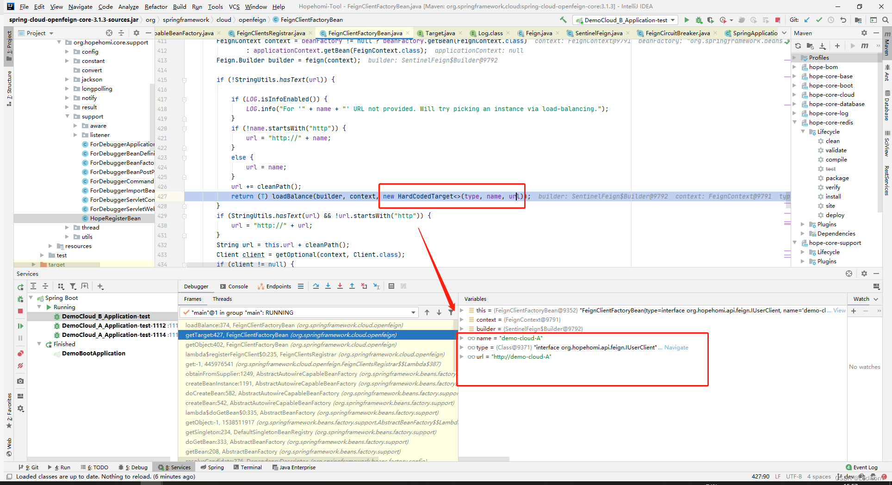This screenshot has width=892, height=485.
Task: Expand the url variable node
Action: coord(461,357)
